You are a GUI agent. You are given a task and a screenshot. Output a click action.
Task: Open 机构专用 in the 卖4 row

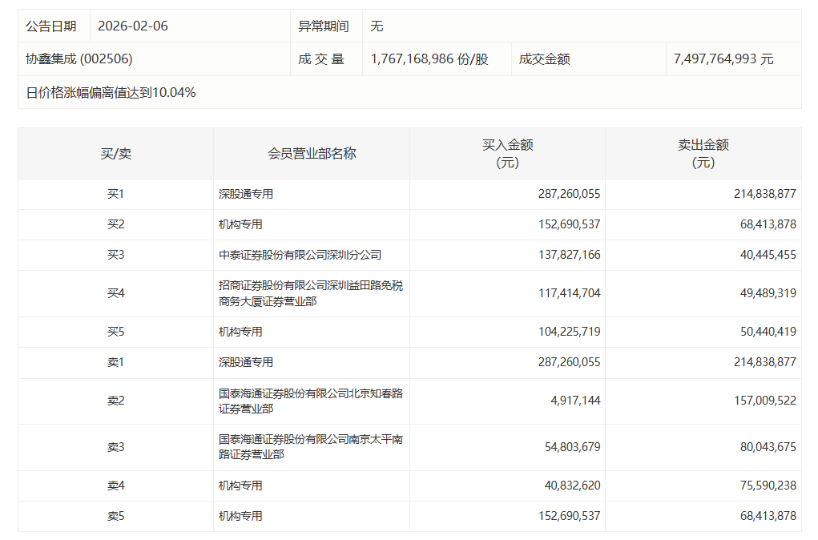[240, 486]
